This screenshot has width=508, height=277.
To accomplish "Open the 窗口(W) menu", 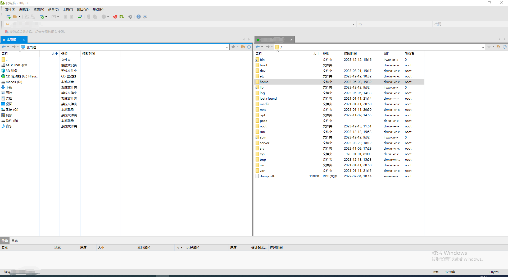I will [83, 10].
